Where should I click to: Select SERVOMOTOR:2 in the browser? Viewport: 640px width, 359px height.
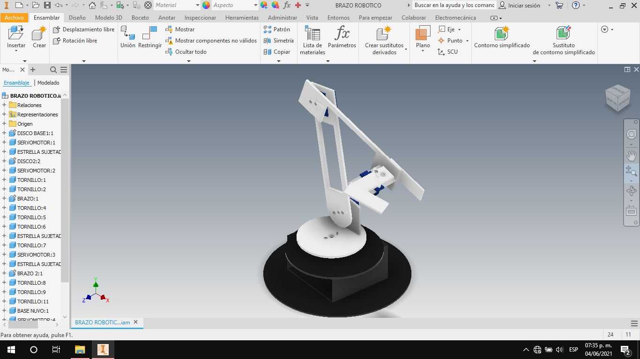[36, 171]
